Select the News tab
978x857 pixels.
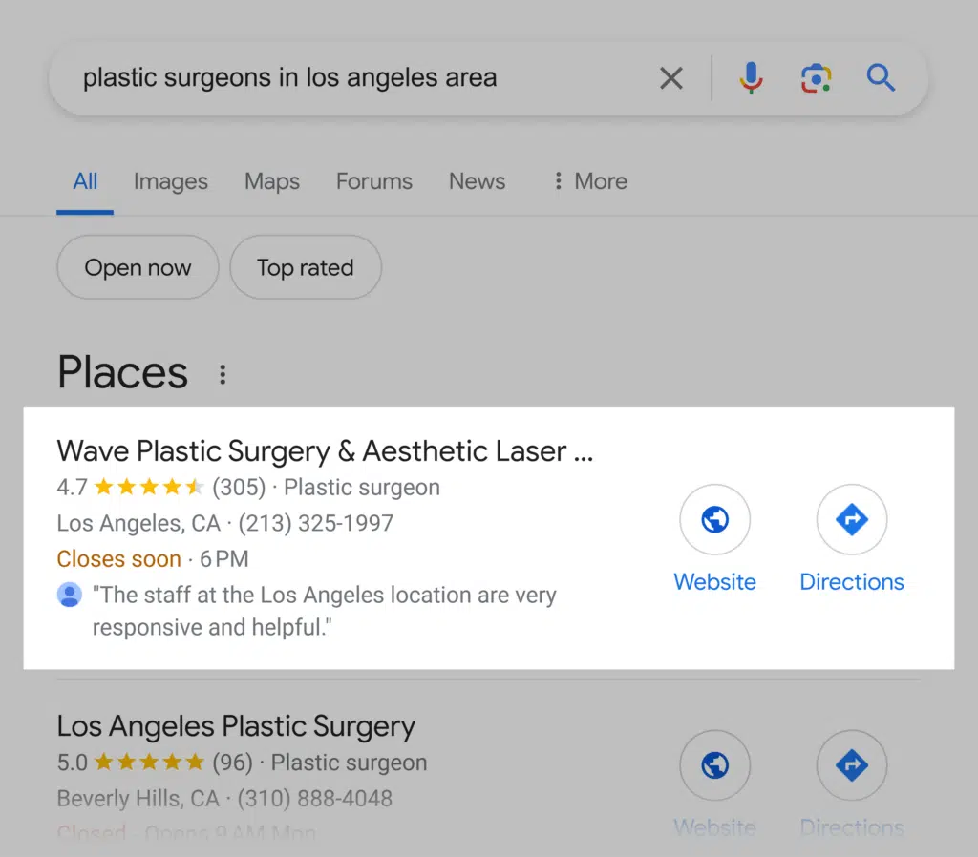[478, 181]
